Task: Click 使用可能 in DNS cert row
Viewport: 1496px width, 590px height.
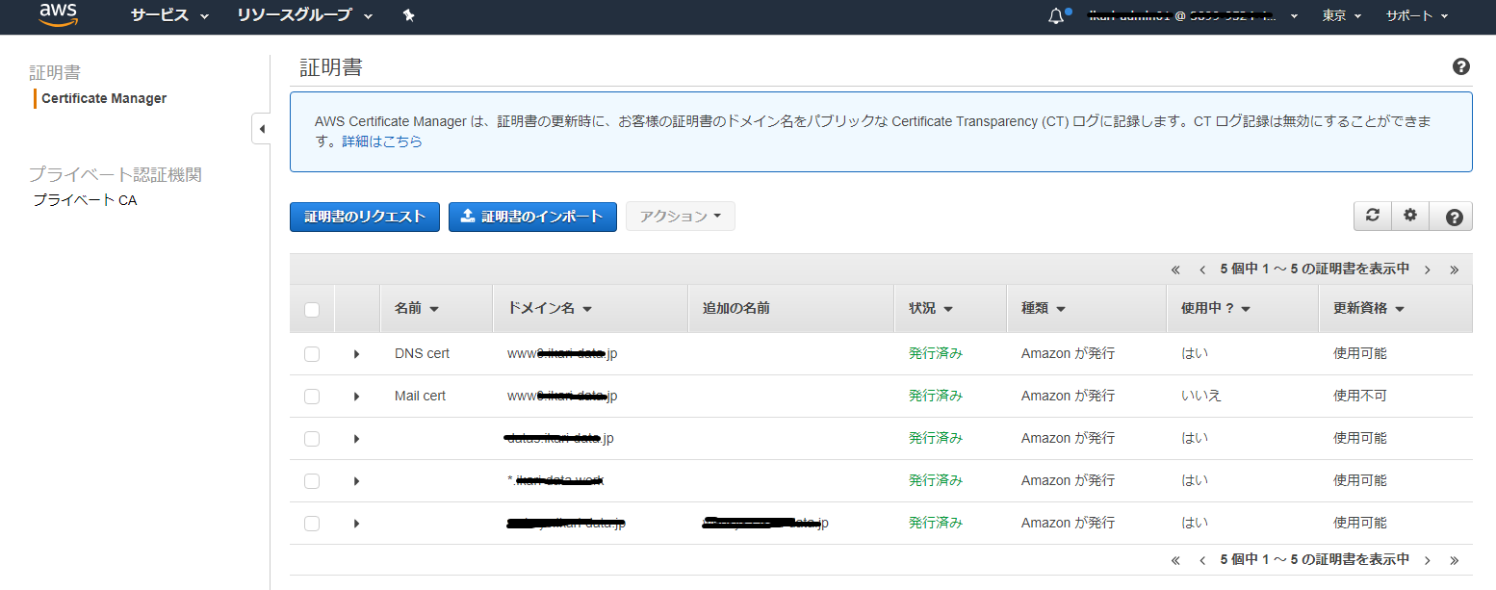Action: (1359, 353)
